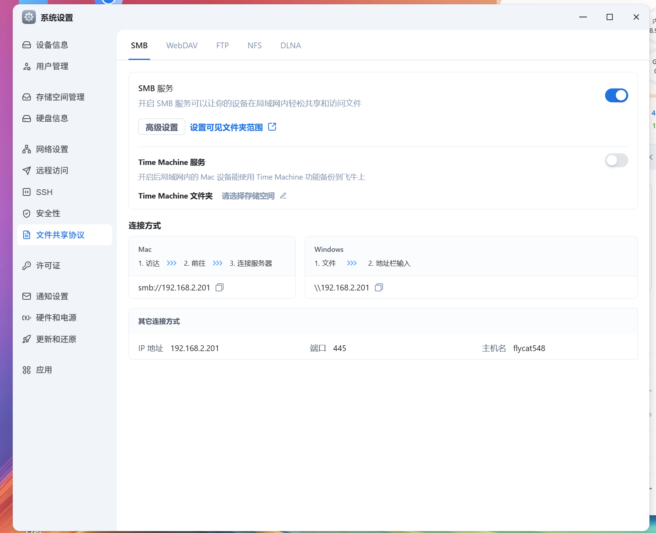Viewport: 656px width, 533px height.
Task: Click 请选择存储空间 to choose storage
Action: pos(248,196)
